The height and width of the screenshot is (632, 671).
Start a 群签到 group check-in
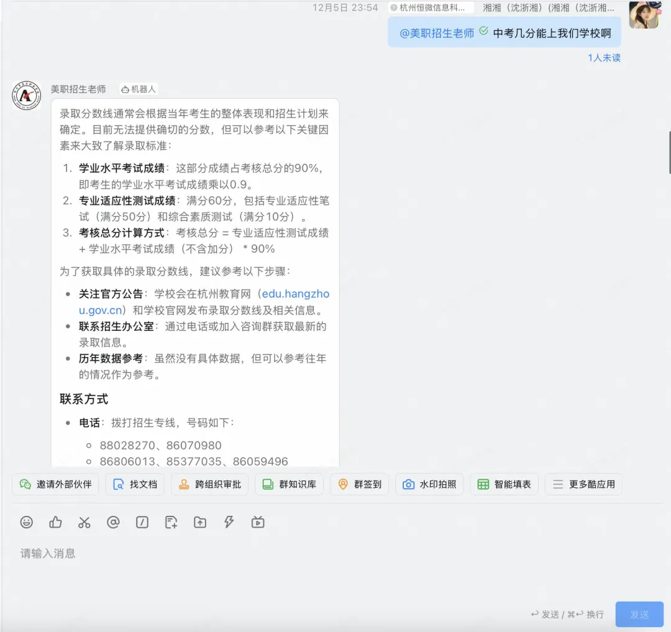coord(359,484)
